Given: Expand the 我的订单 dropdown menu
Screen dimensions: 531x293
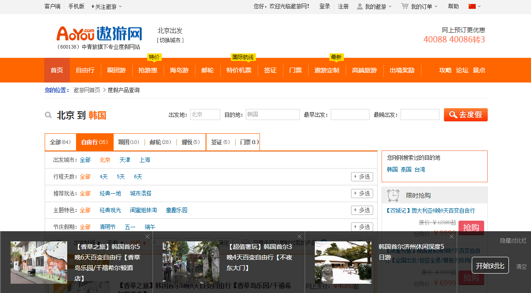Looking at the screenshot, I should click(x=424, y=7).
